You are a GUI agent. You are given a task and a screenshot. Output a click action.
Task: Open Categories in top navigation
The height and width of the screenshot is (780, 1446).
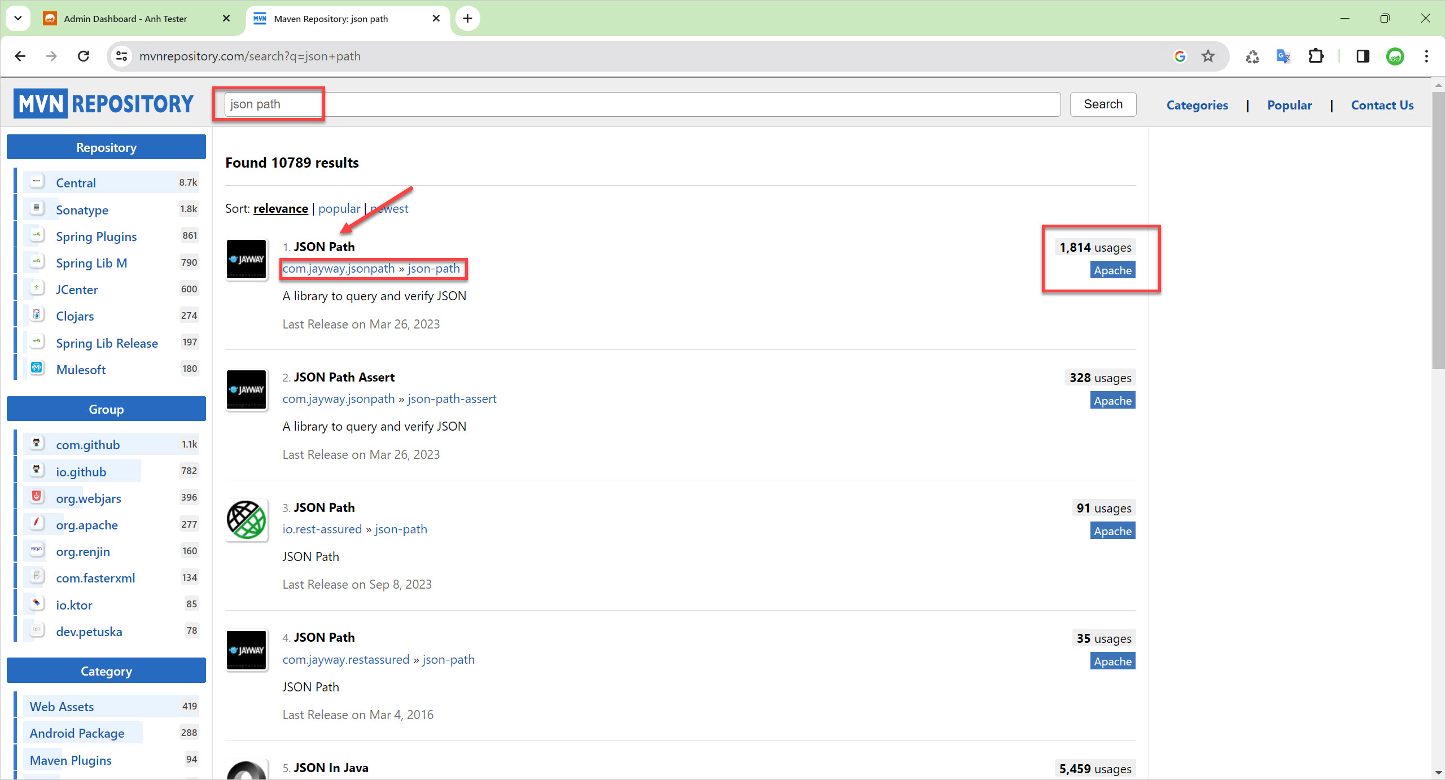coord(1197,105)
